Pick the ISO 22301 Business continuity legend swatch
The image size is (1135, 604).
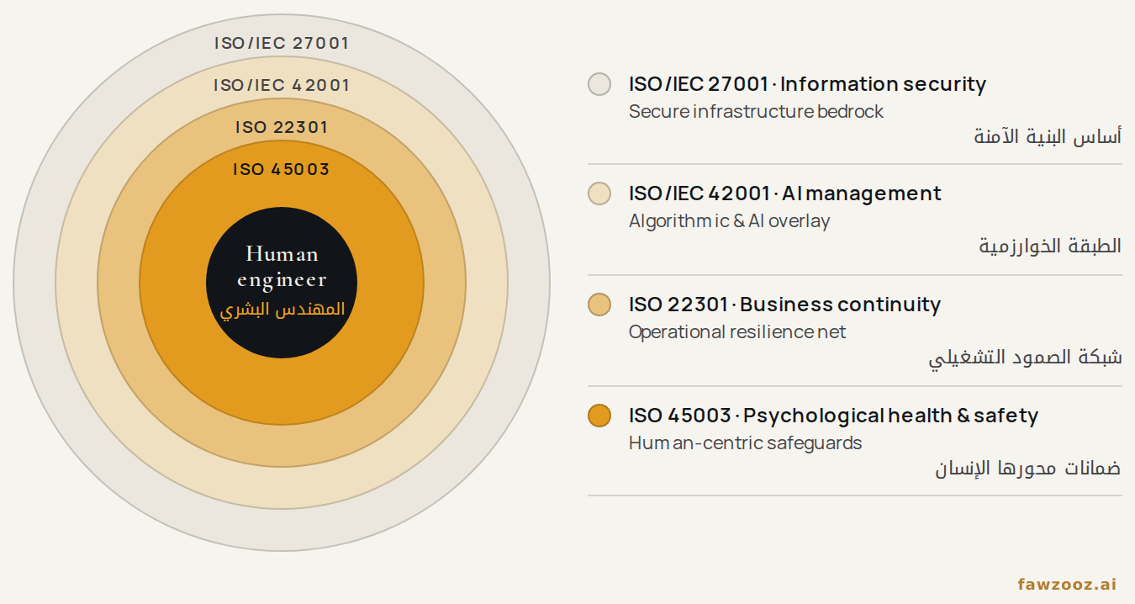click(599, 305)
